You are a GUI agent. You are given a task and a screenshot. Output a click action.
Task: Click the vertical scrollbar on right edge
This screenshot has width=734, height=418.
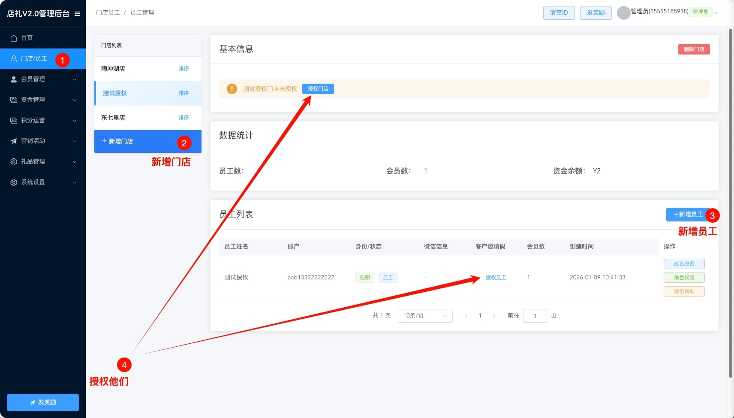click(x=731, y=202)
